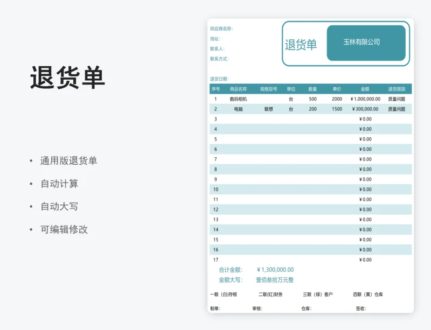Click the ¥1,000,000.00 amount cell
This screenshot has height=330, width=431.
tap(365, 99)
